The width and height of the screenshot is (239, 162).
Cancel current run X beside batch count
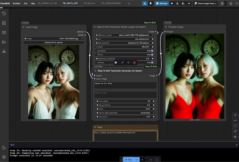[x=151, y=160]
